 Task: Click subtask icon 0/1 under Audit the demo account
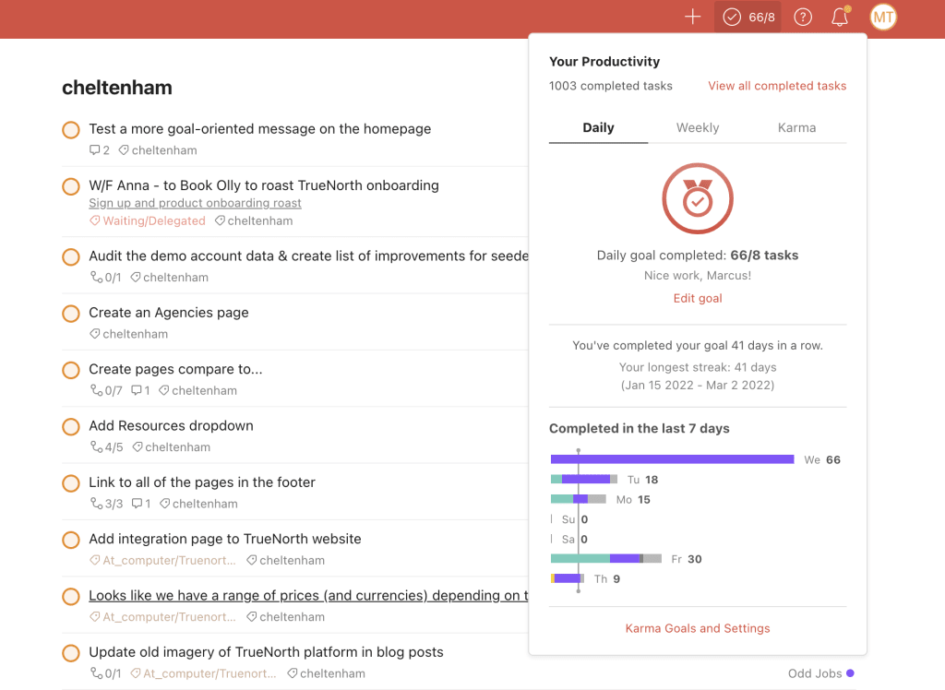point(96,278)
